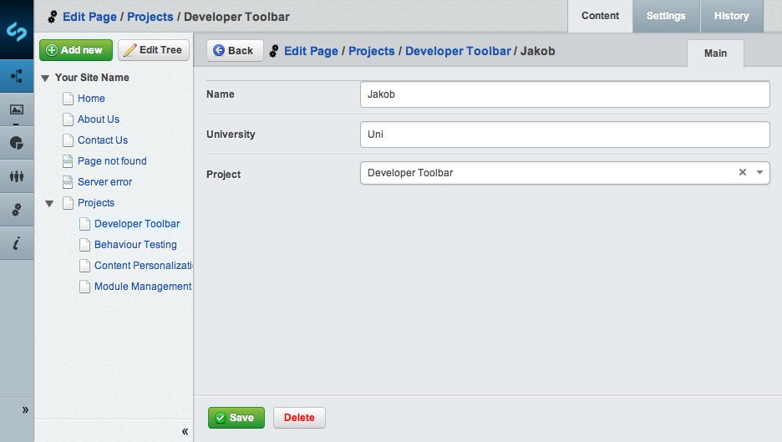Viewport: 782px width, 442px height.
Task: Click the SilverStripe logo icon
Action: click(x=17, y=30)
